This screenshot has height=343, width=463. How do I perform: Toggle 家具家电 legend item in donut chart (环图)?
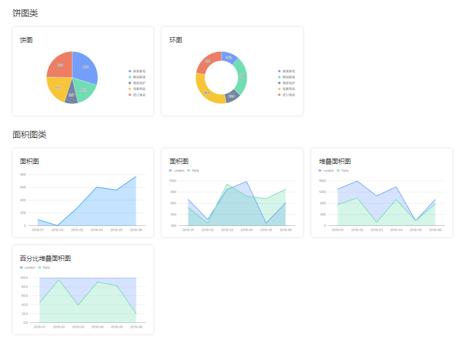pos(286,71)
